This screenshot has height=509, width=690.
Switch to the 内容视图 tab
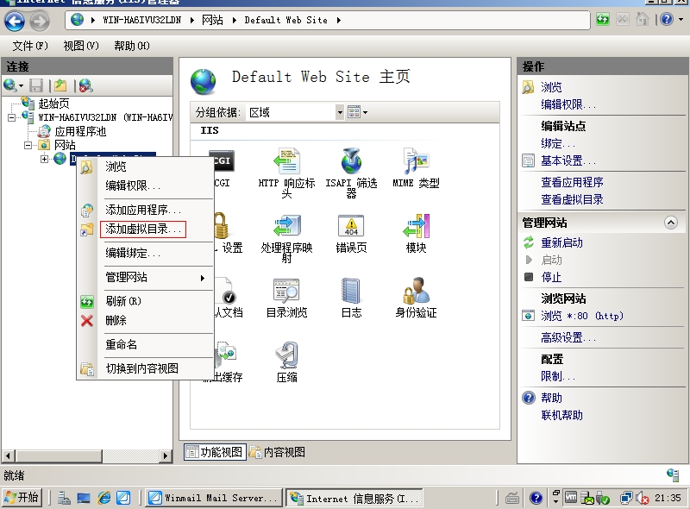(x=277, y=452)
